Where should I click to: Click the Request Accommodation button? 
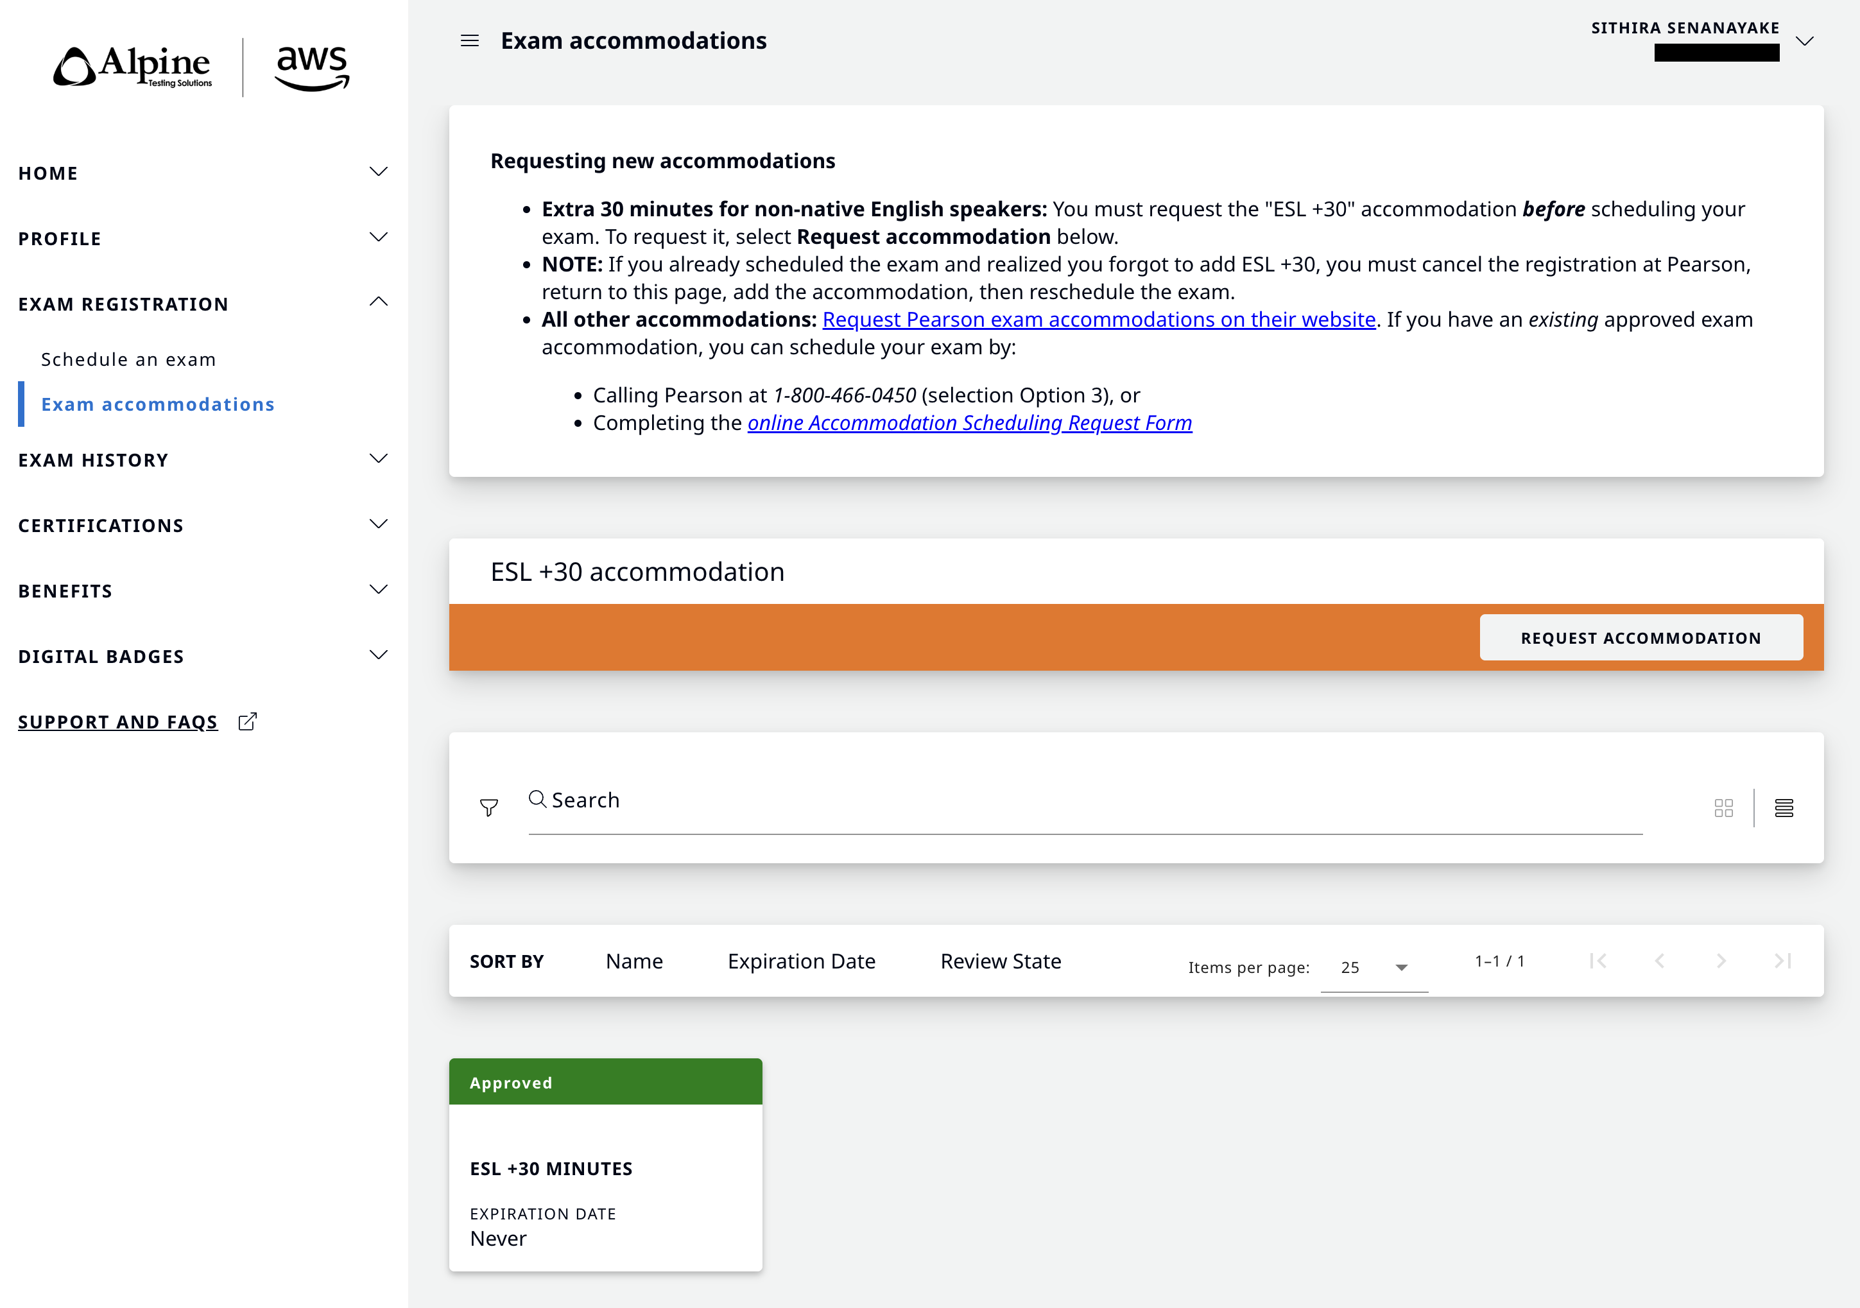(x=1640, y=637)
